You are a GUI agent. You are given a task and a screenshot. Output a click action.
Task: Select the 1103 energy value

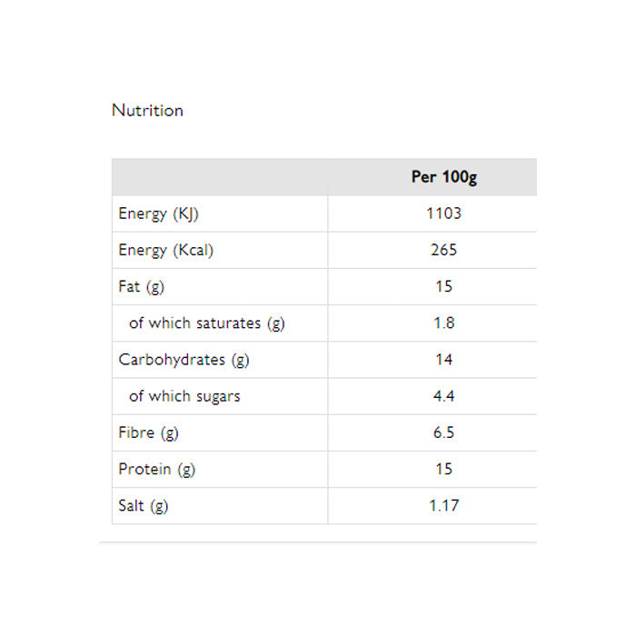point(443,214)
